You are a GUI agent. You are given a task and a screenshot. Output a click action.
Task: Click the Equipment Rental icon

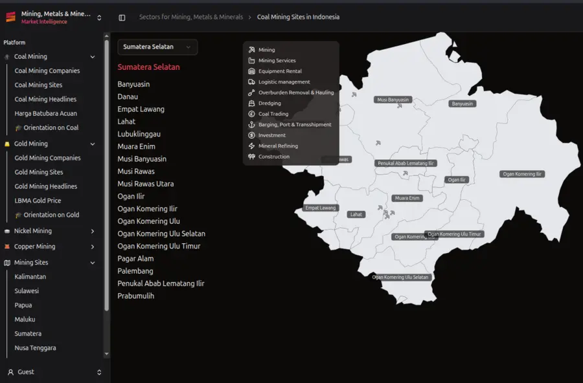click(252, 71)
